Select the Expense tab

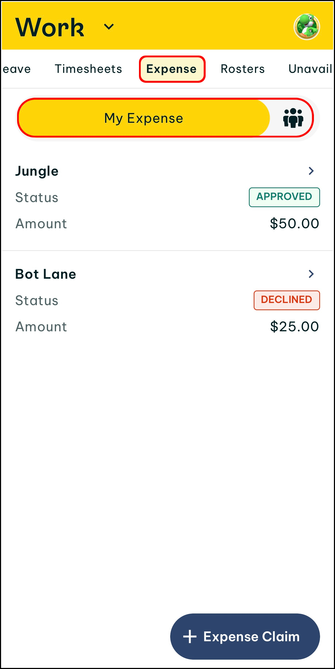[172, 69]
